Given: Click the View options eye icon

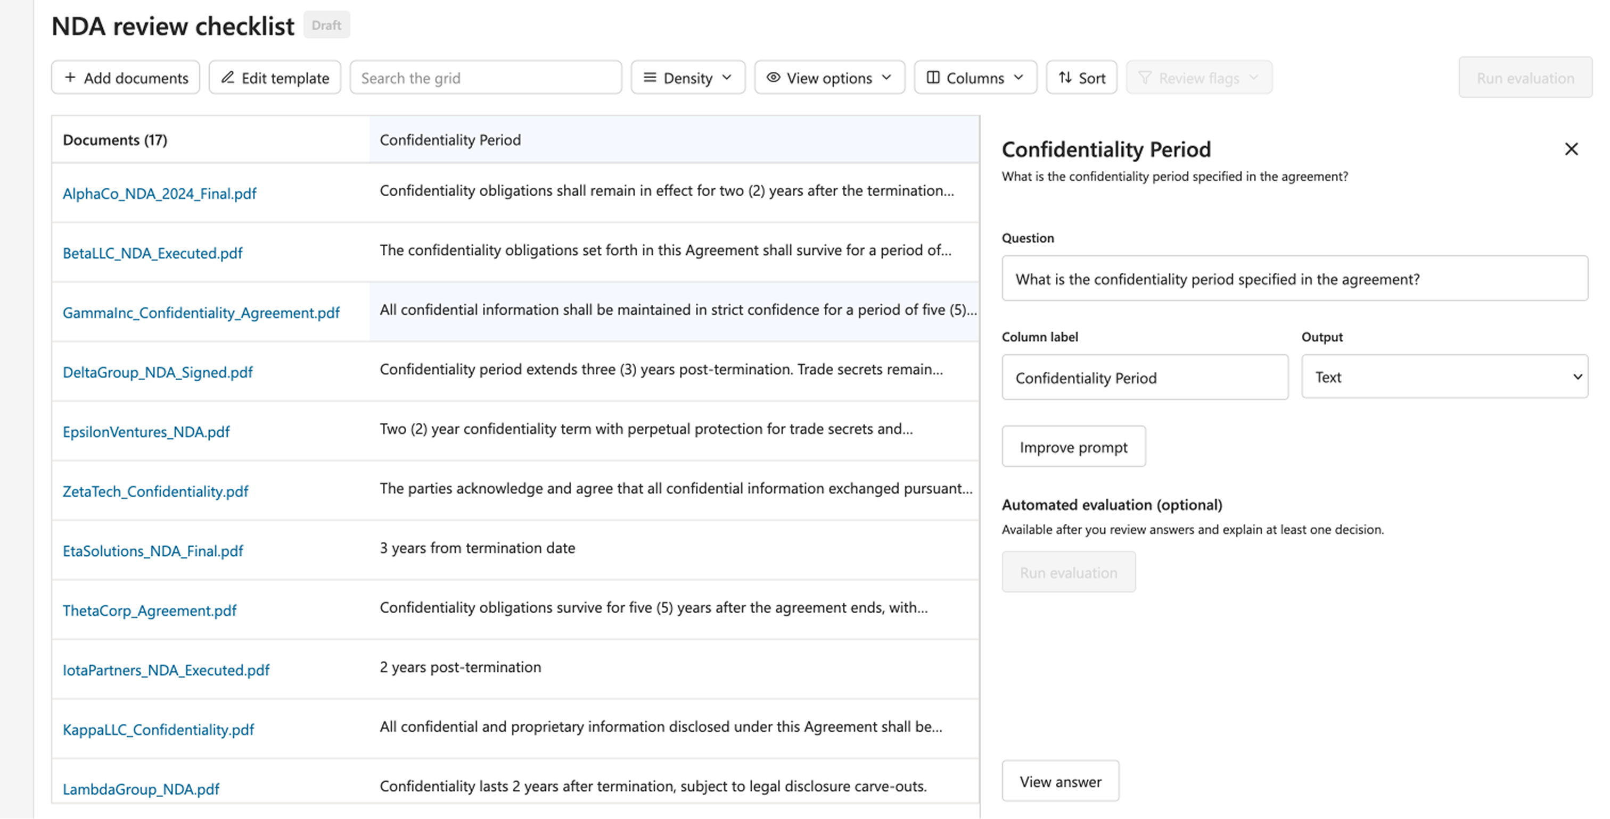Looking at the screenshot, I should [773, 78].
